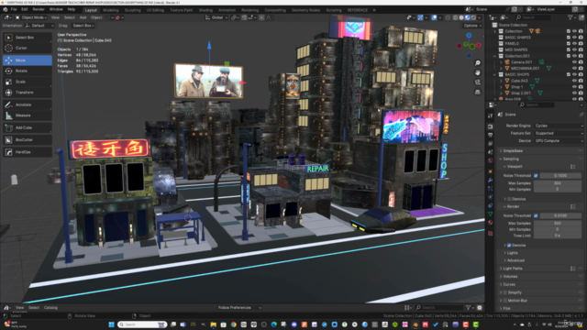Adjust Render Max Samples field
This screenshot has height=330, width=587.
[558, 224]
